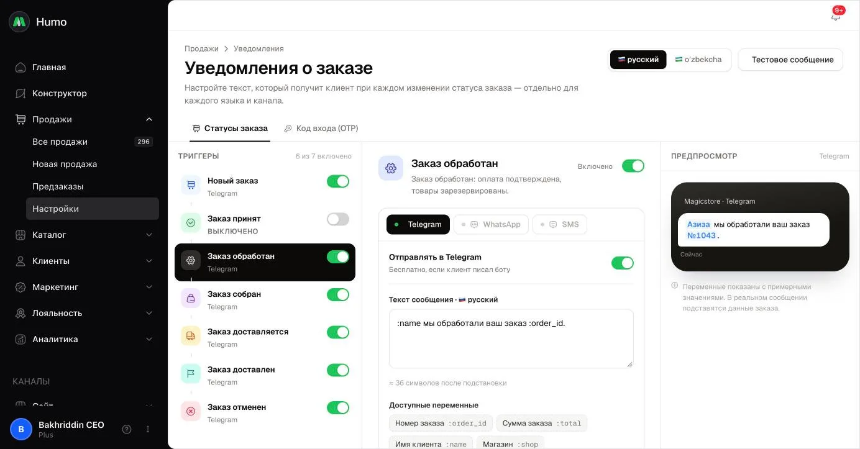Toggle the Заказ собран trigger switch
The width and height of the screenshot is (860, 449).
pyautogui.click(x=338, y=294)
